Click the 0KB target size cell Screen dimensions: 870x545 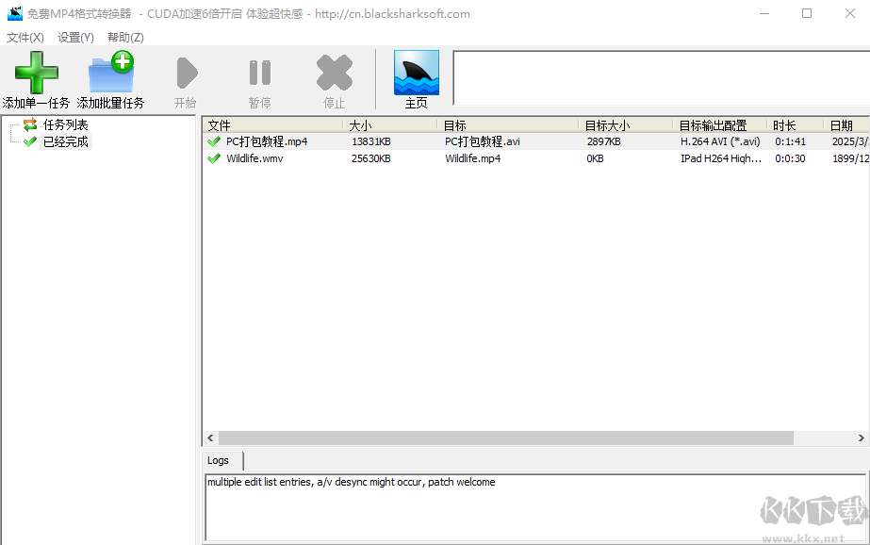595,158
